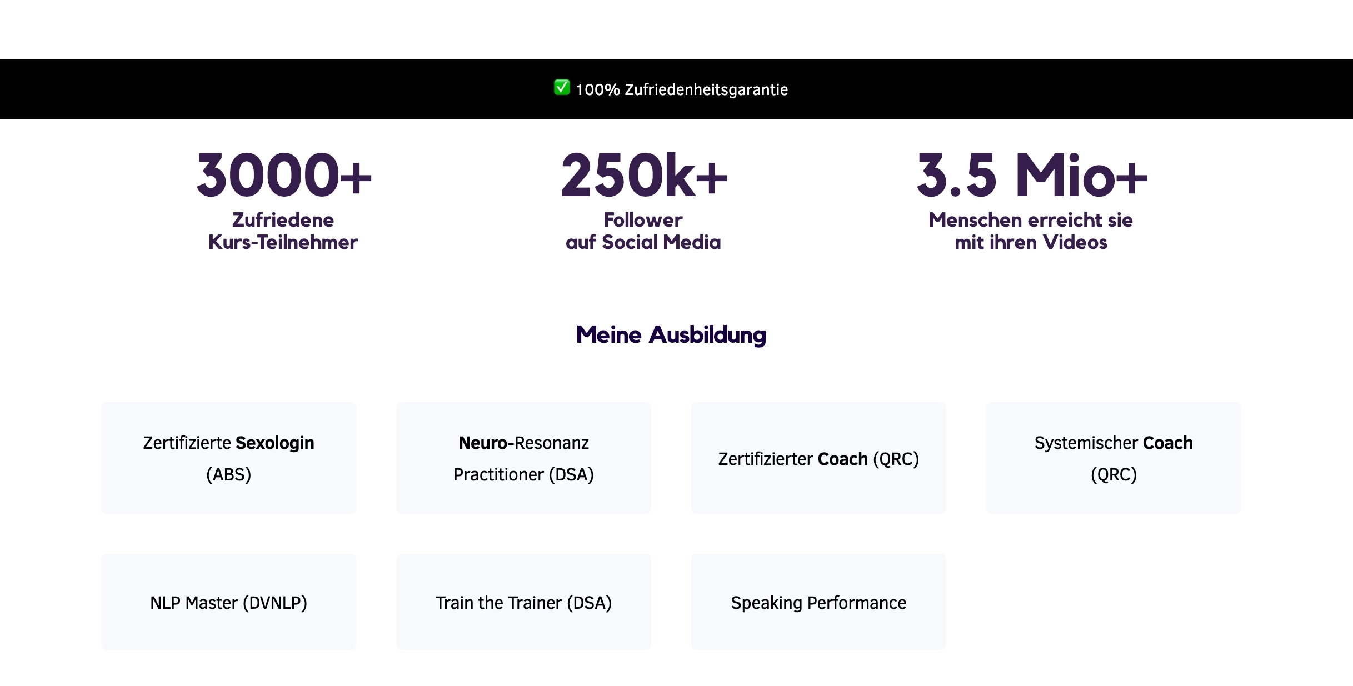Viewport: 1353px width, 686px height.
Task: Open the Speaking Performance card
Action: [x=818, y=603]
